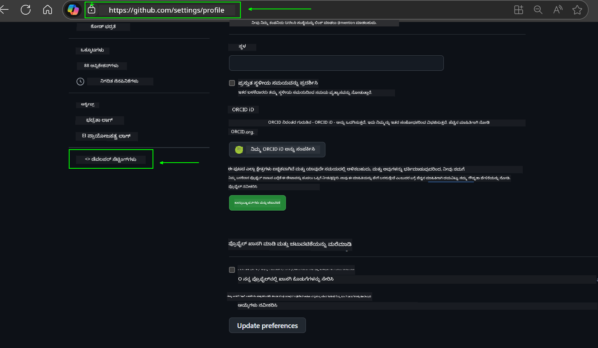The image size is (598, 348).
Task: Open Copilot from the address bar icon
Action: [x=73, y=10]
